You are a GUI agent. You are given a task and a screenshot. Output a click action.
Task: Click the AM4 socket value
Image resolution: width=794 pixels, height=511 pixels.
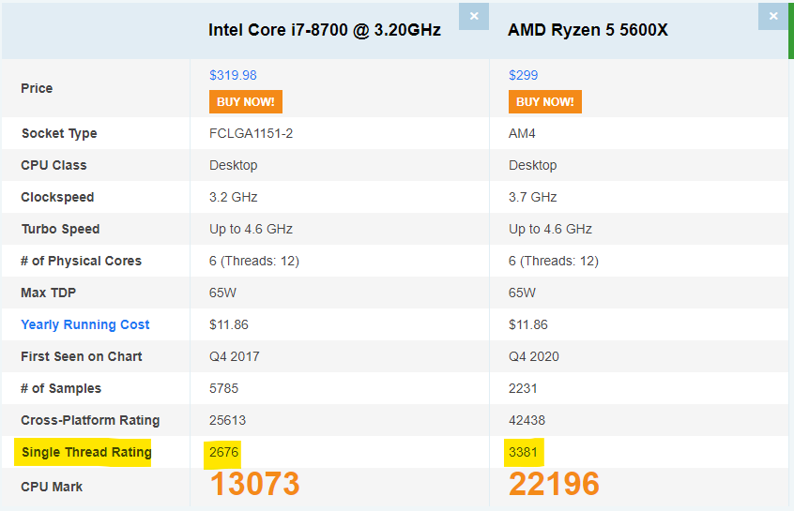pyautogui.click(x=522, y=133)
